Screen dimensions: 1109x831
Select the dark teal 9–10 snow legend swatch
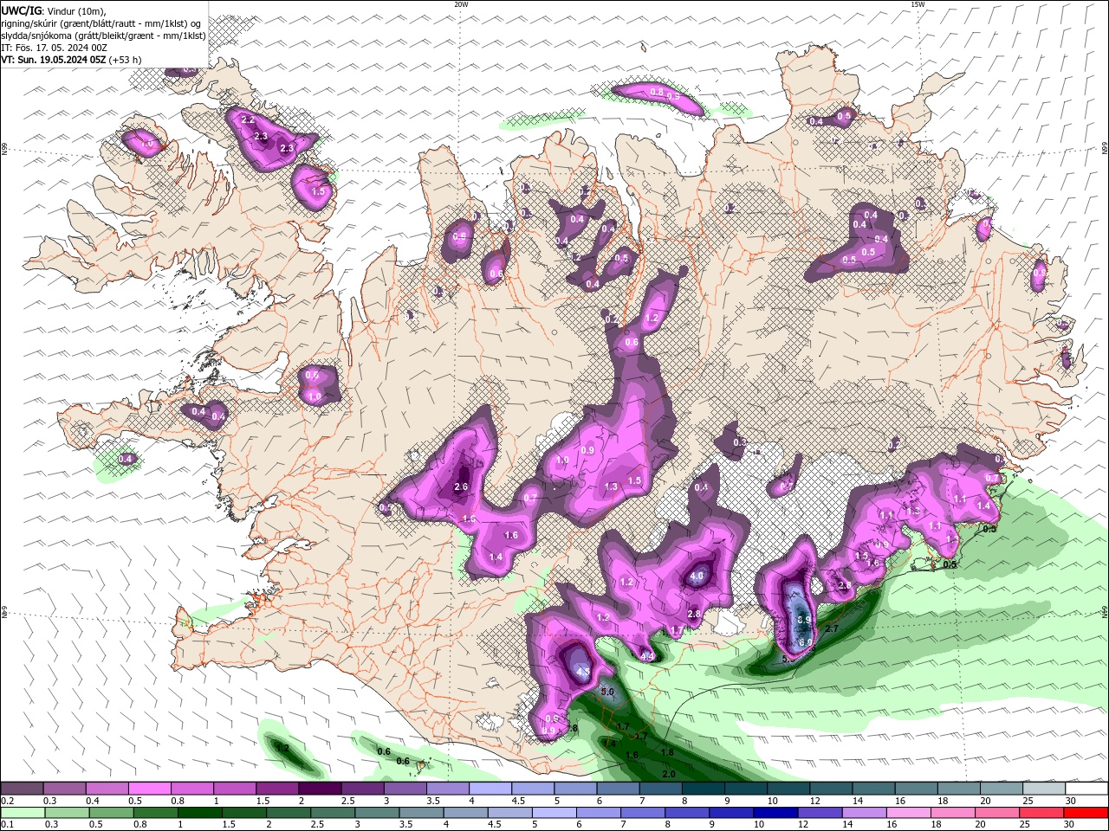745,789
